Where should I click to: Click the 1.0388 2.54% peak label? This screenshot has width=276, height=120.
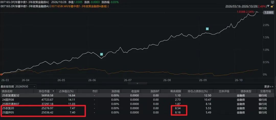(x=245, y=12)
